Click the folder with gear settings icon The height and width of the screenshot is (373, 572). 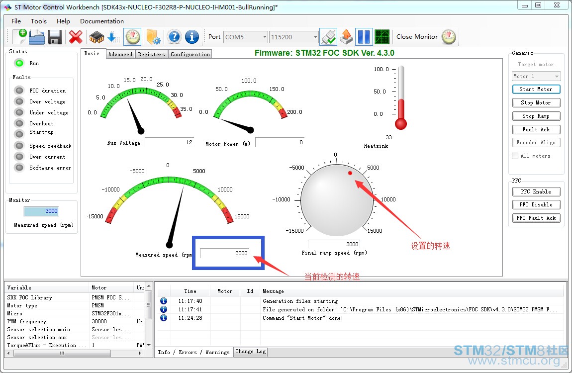(153, 37)
